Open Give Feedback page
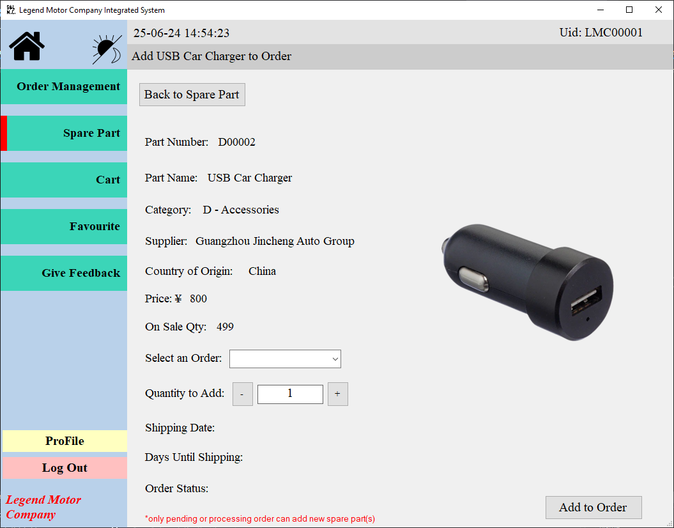This screenshot has width=674, height=528. 64,273
